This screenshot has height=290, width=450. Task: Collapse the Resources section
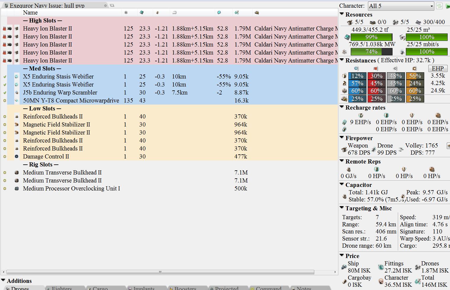pyautogui.click(x=342, y=14)
